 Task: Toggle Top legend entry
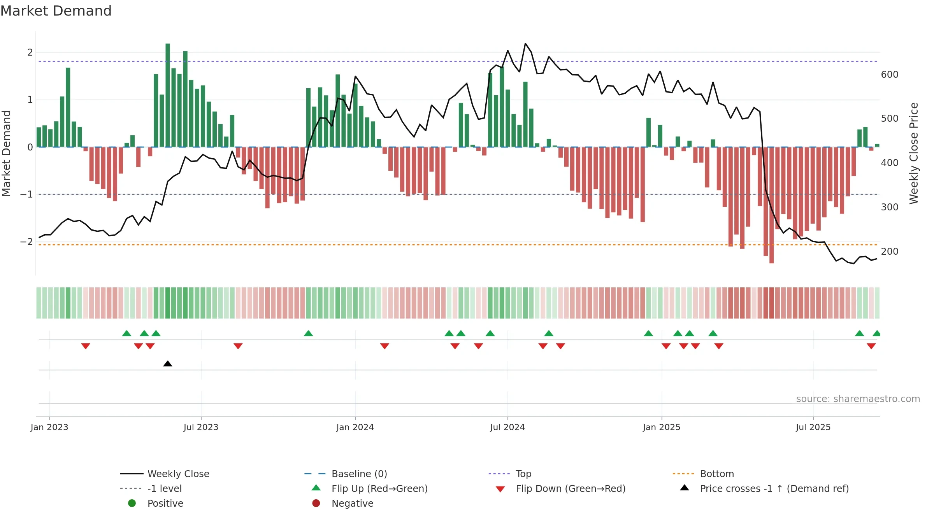[x=510, y=474]
